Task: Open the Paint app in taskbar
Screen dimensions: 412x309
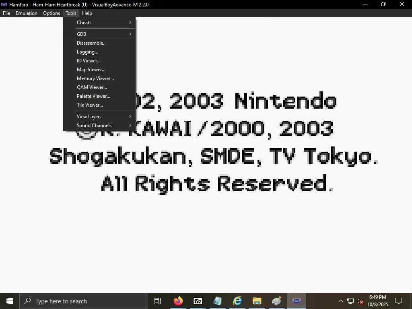Action: pos(277,301)
